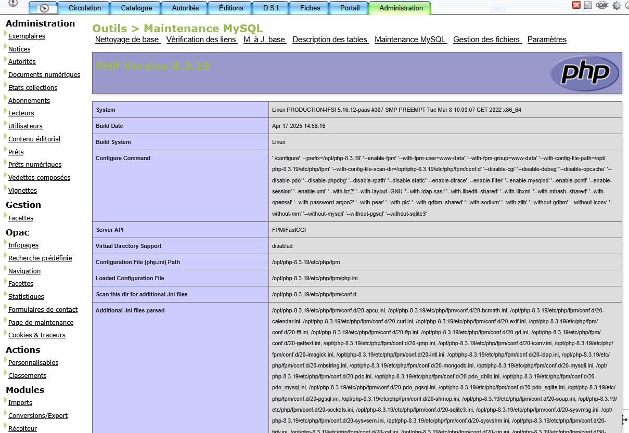Open Vérification des liens tool
Viewport: 629px width, 433px height.
point(201,40)
